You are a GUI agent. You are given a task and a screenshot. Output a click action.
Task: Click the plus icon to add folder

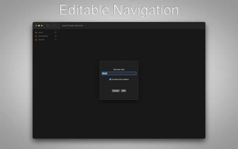[54, 26]
